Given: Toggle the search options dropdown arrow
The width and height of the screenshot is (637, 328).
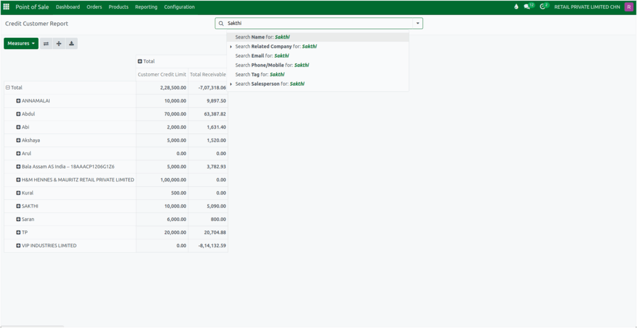Looking at the screenshot, I should point(417,24).
